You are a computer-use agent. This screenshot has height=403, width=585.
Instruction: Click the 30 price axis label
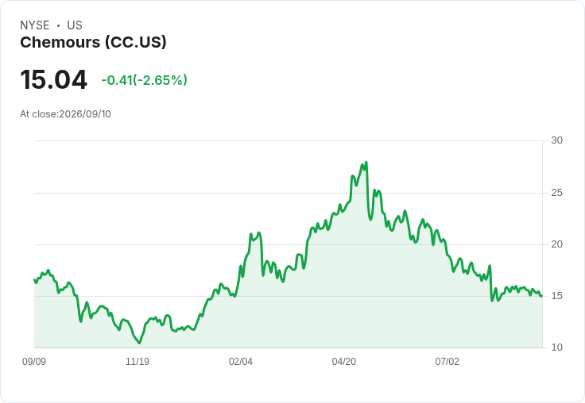556,140
